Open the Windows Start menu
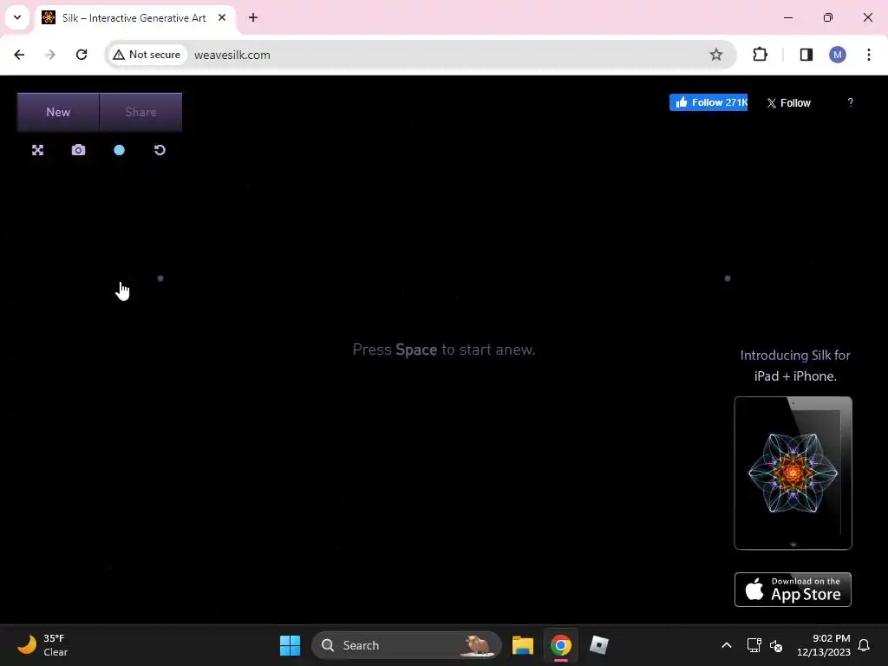 (x=290, y=645)
